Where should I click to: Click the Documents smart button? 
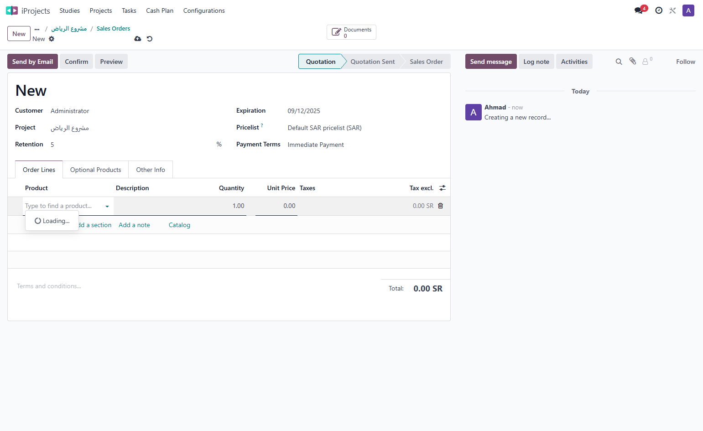[x=351, y=32]
